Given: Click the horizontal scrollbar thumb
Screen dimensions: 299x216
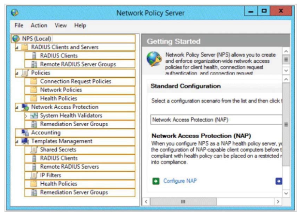Looking at the screenshot, I should [x=183, y=201].
